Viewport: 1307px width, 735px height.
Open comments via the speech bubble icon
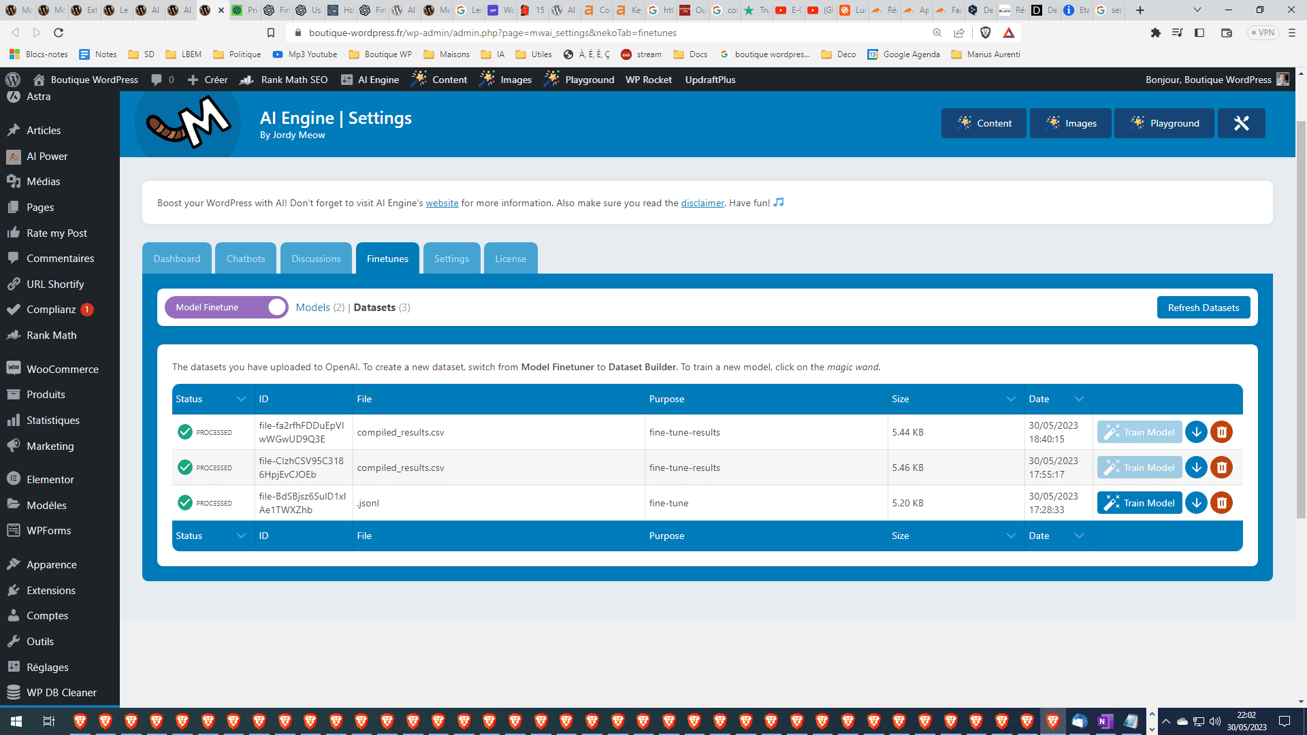157,80
